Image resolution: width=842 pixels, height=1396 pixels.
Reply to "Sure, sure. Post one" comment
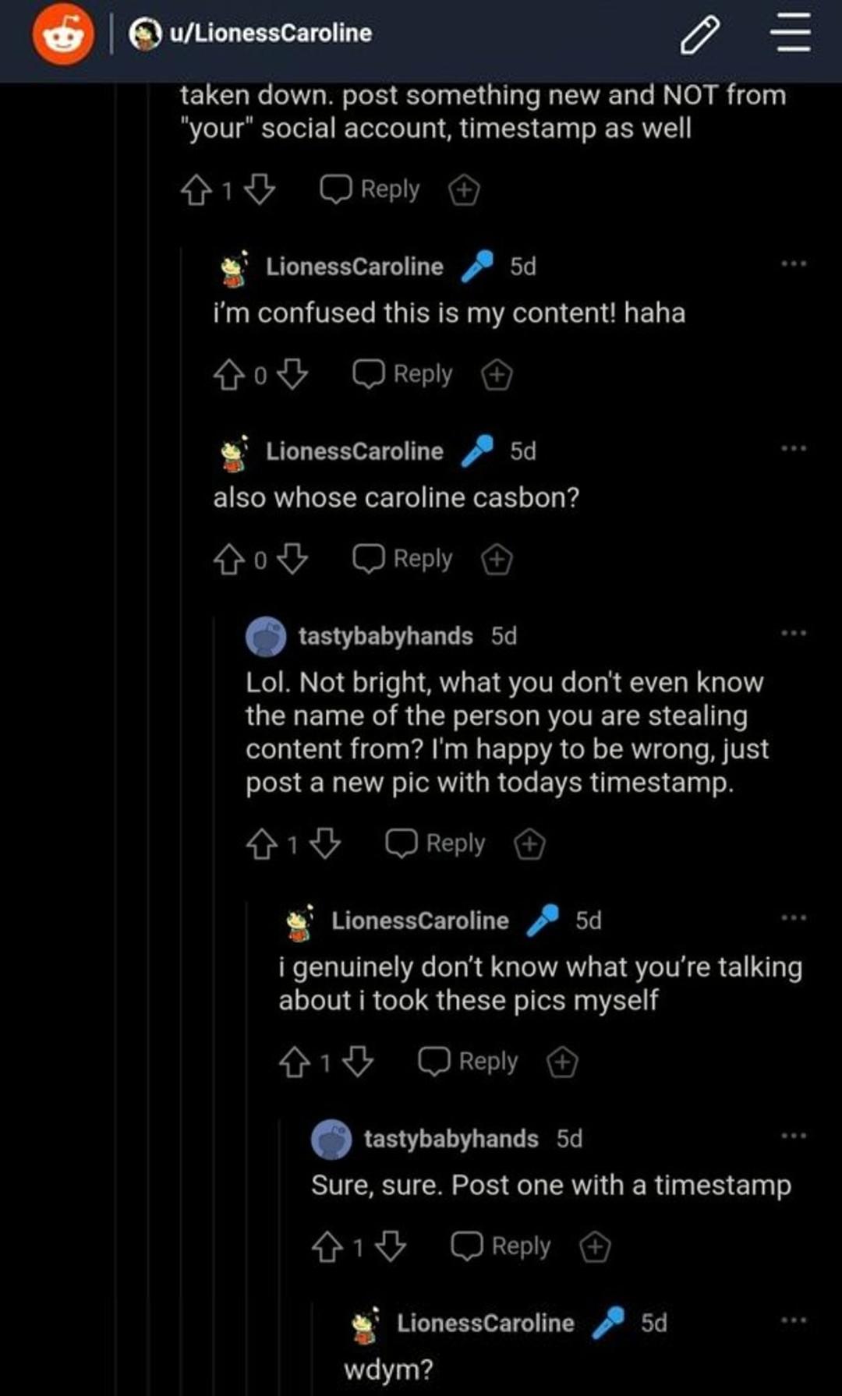click(501, 1246)
